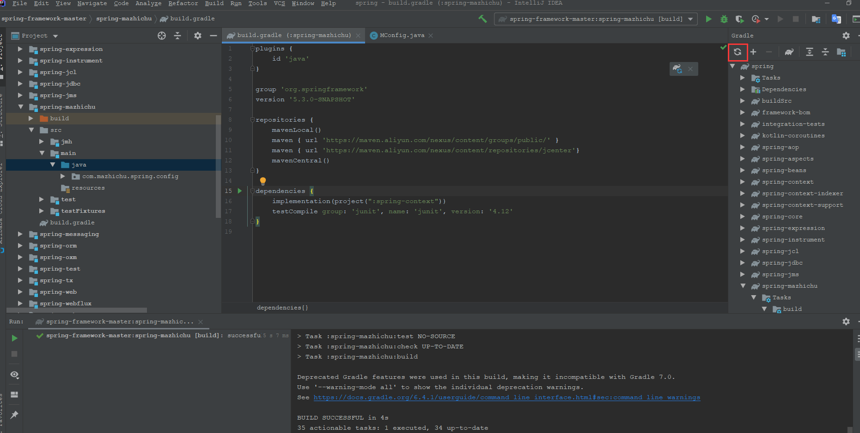Rerun build in Run panel

14,338
